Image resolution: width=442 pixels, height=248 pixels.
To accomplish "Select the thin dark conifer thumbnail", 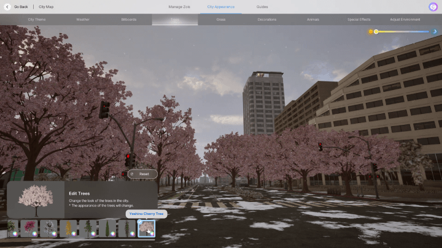I will point(127,228).
